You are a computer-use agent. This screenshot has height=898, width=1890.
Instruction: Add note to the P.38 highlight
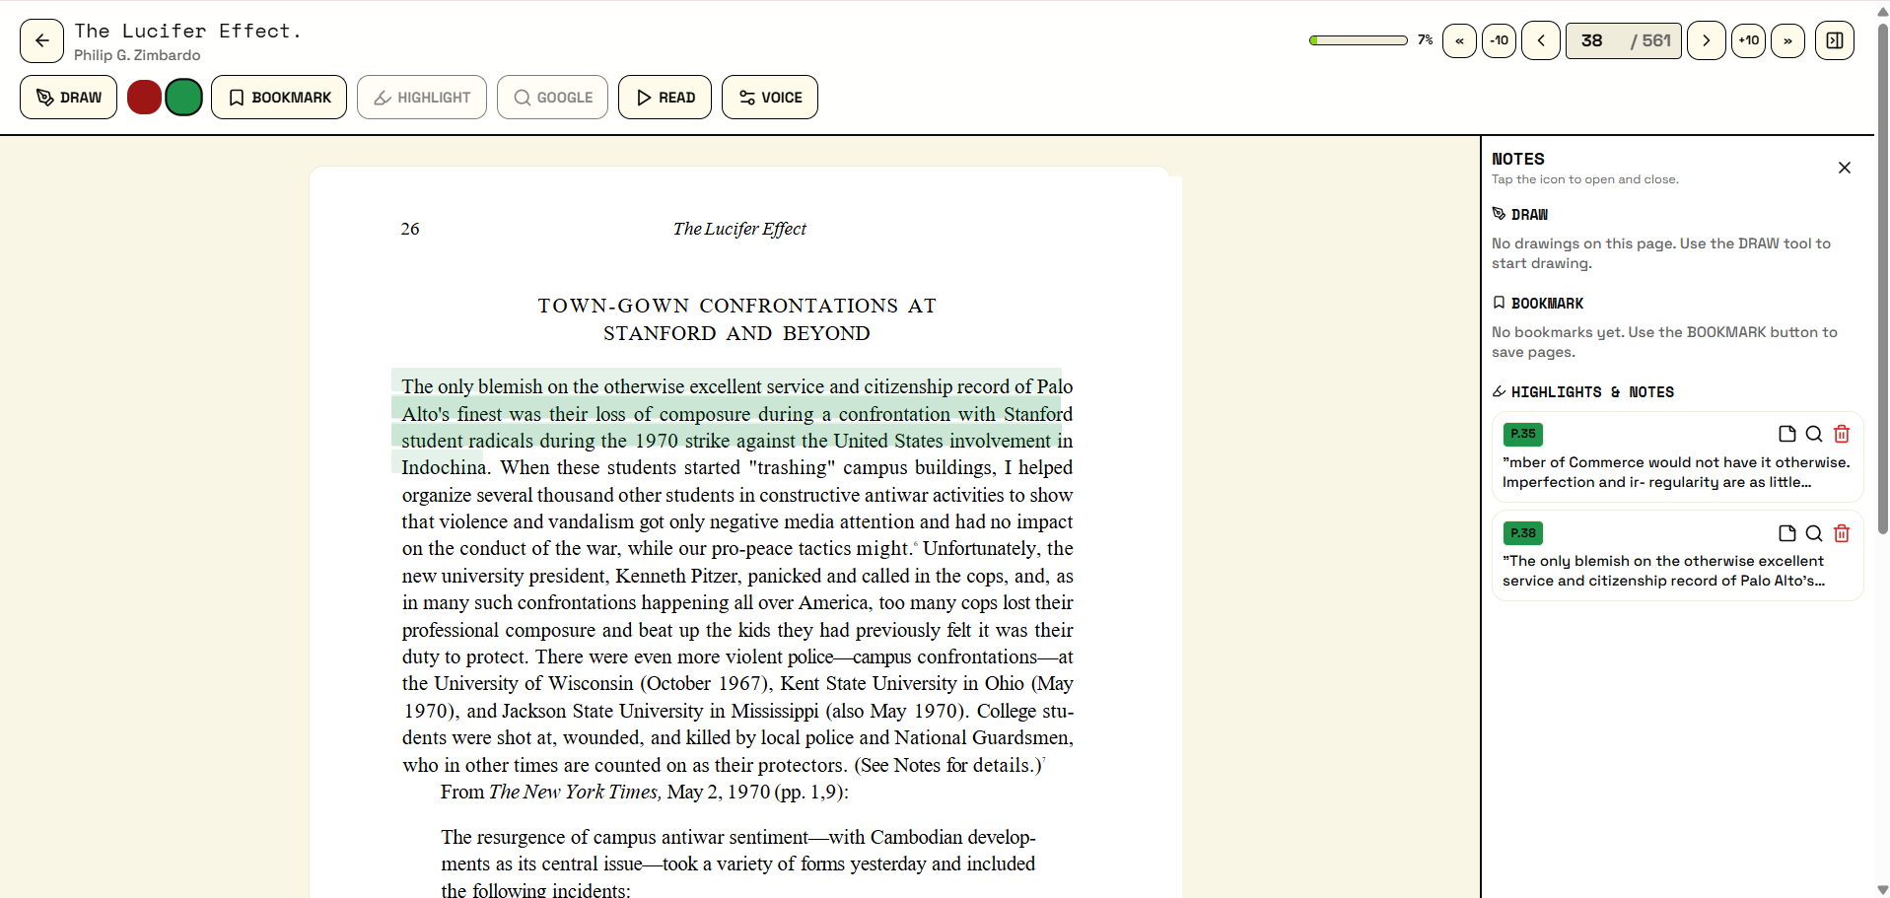point(1786,533)
